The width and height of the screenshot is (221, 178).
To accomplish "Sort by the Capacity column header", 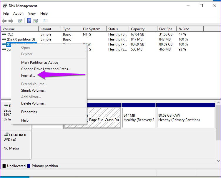I will pyautogui.click(x=143, y=29).
